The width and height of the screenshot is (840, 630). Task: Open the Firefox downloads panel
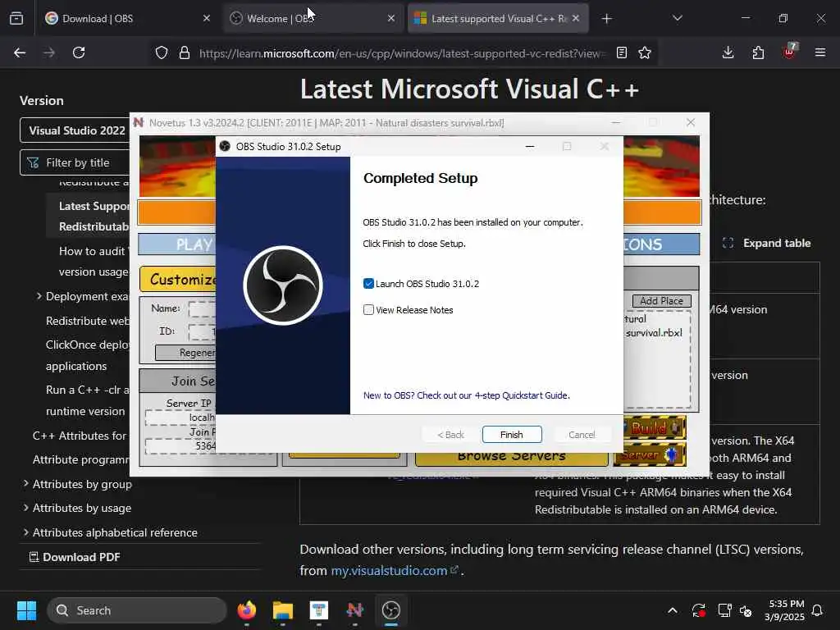728,52
